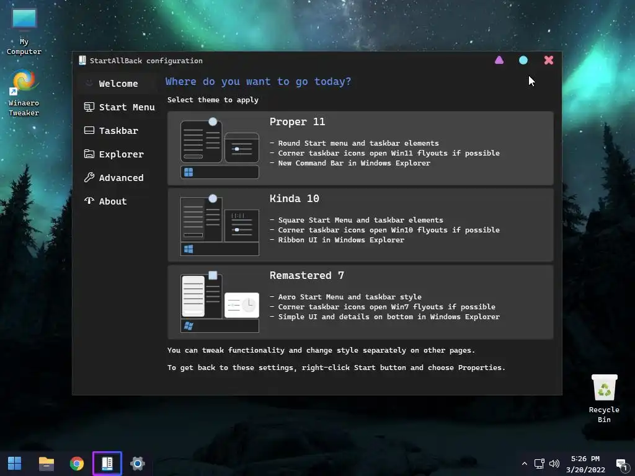635x476 pixels.
Task: Click the Advanced wrench icon in sidebar
Action: tap(89, 177)
